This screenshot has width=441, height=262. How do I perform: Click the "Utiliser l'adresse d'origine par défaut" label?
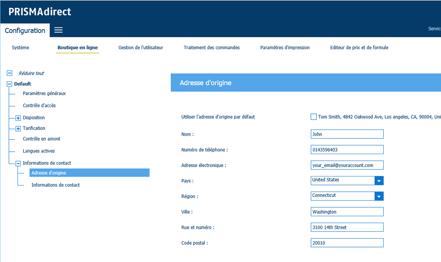tap(218, 117)
